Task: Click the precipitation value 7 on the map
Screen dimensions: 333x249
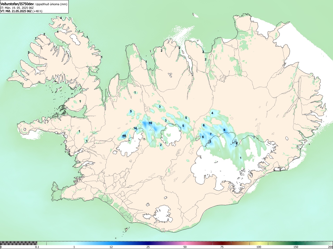Action: (211, 134)
